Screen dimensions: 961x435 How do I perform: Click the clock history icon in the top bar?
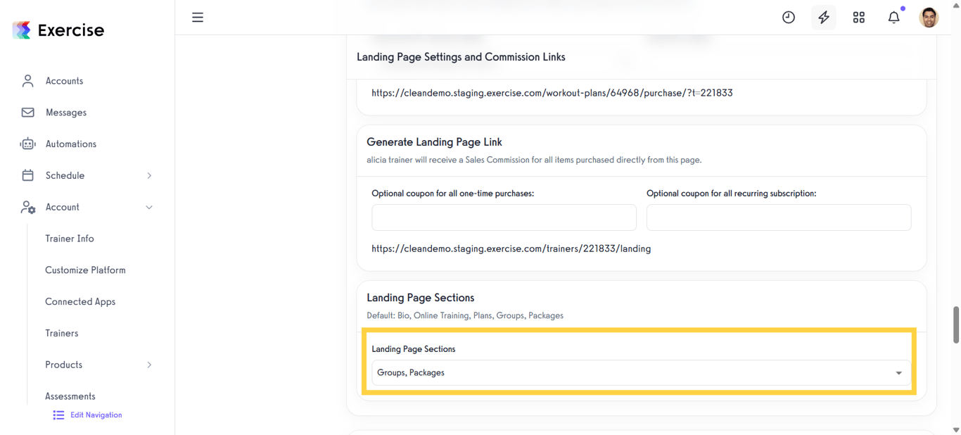788,17
